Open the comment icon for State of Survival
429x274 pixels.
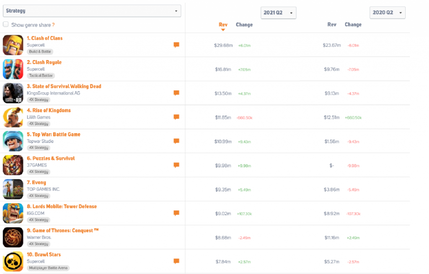coord(176,93)
